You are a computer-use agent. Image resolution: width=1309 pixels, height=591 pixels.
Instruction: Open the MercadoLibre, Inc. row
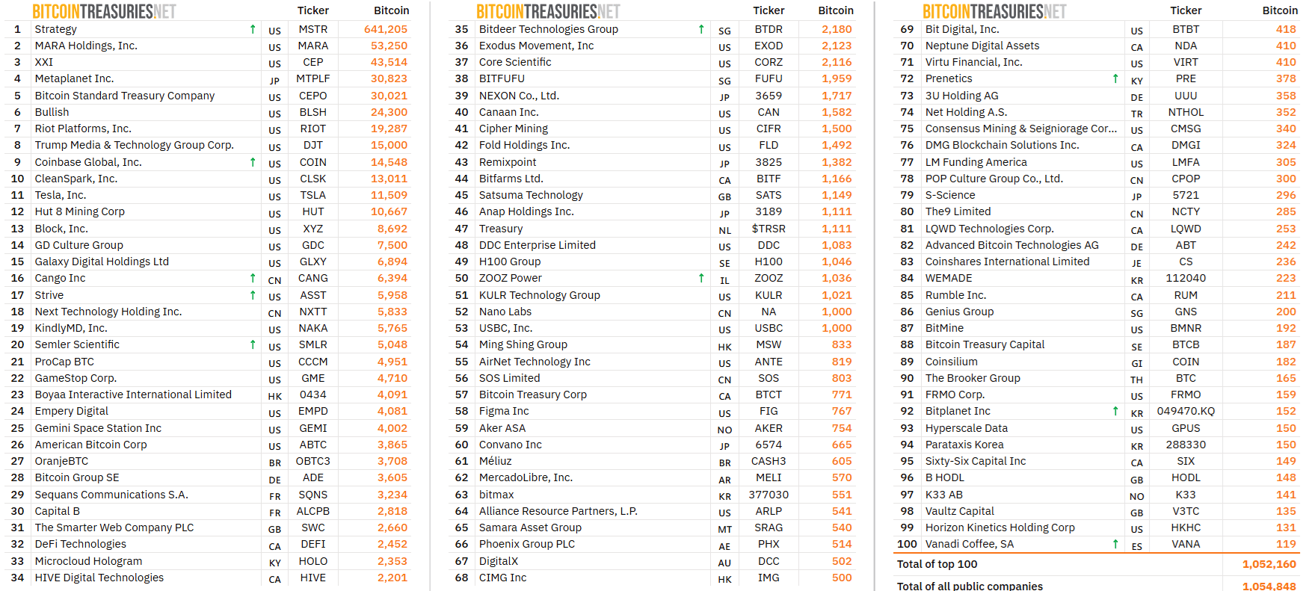click(526, 477)
